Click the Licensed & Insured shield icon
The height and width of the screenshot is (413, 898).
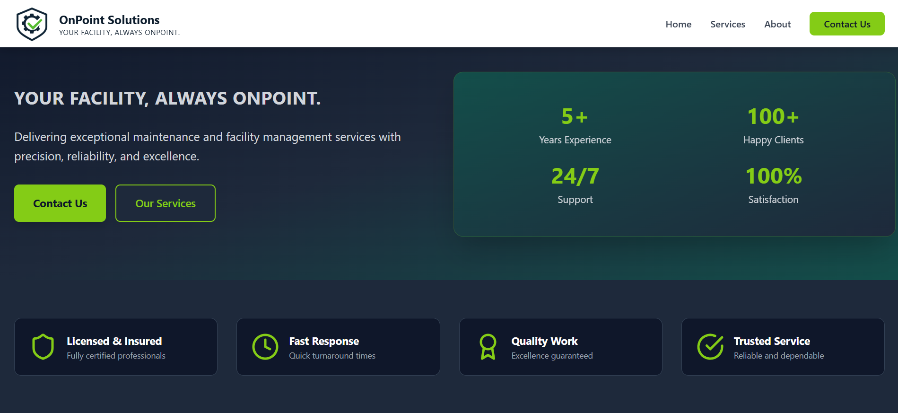click(43, 347)
